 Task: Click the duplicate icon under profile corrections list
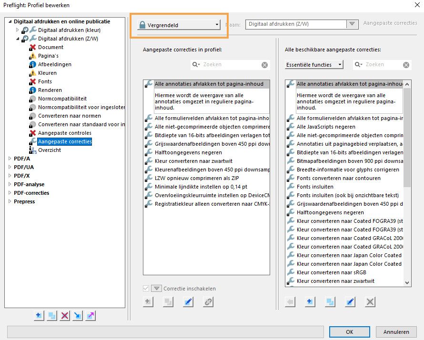[x=168, y=301]
